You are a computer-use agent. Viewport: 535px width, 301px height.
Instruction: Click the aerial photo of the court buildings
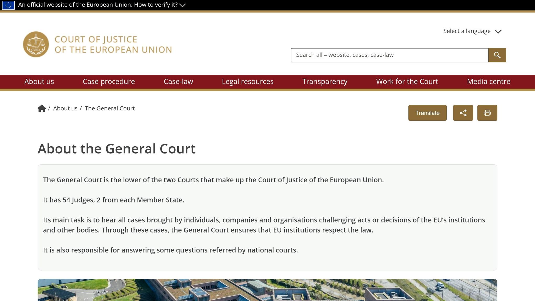pyautogui.click(x=267, y=290)
